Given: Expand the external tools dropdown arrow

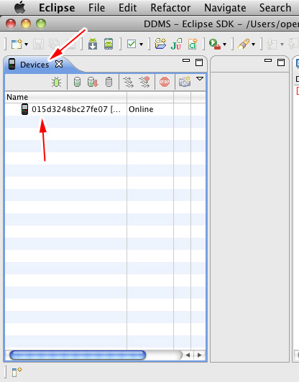Looking at the screenshot, I should click(x=225, y=45).
